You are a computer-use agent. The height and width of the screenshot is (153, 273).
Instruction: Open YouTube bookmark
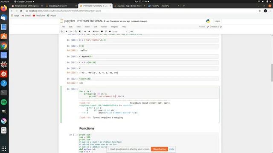(x=39, y=15)
